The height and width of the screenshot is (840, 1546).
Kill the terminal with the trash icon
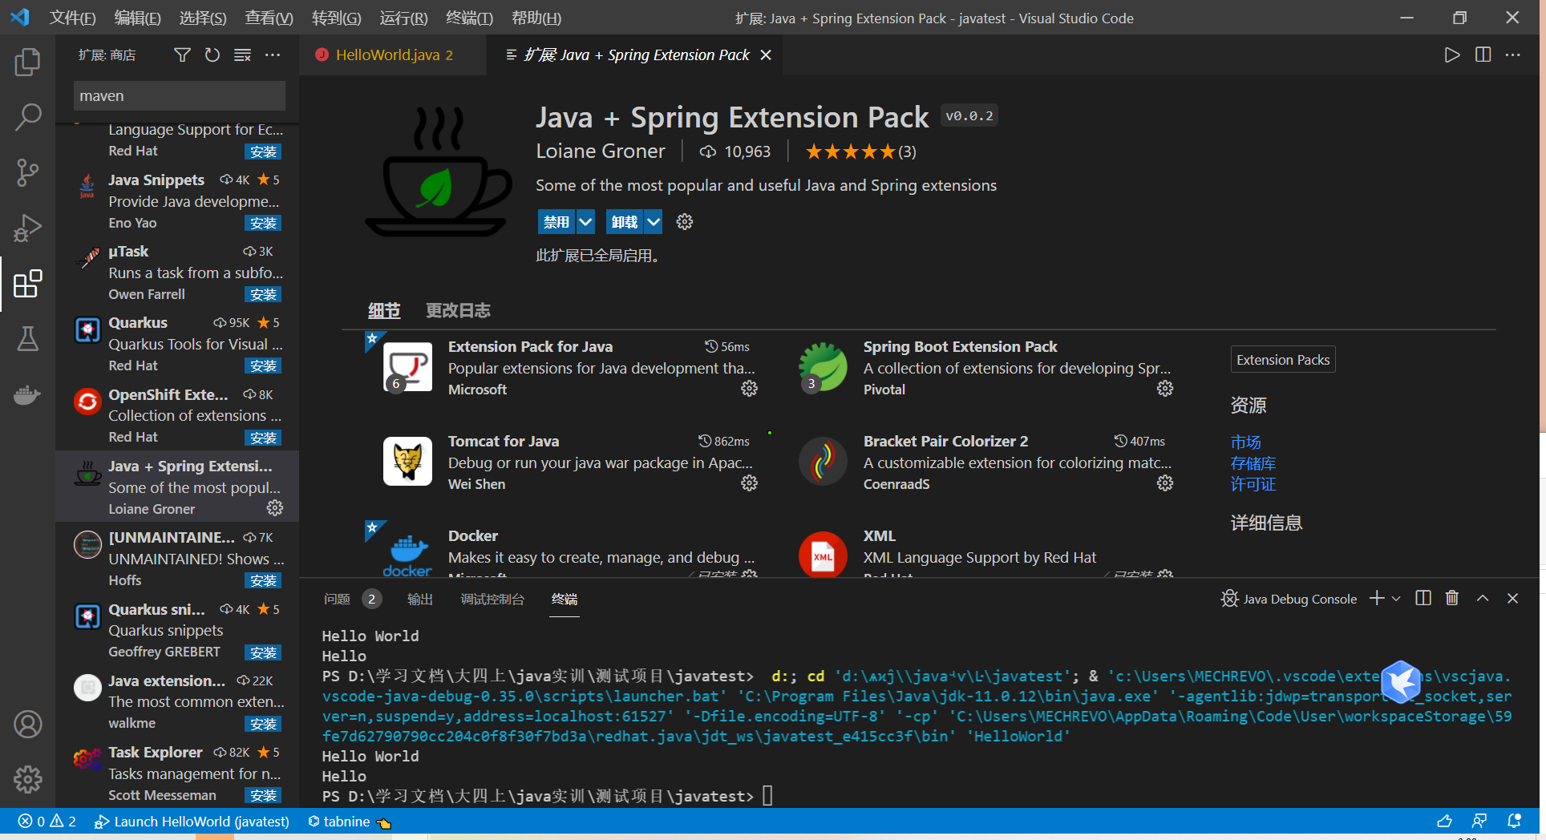(x=1451, y=598)
